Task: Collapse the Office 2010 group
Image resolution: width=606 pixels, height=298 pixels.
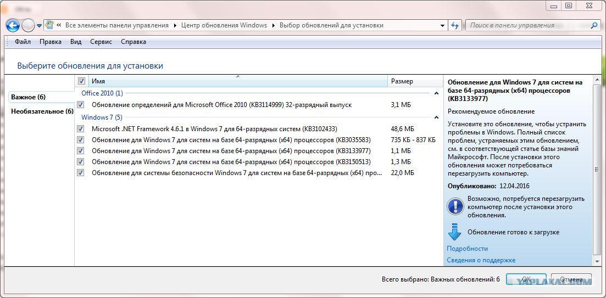Action: [x=436, y=93]
